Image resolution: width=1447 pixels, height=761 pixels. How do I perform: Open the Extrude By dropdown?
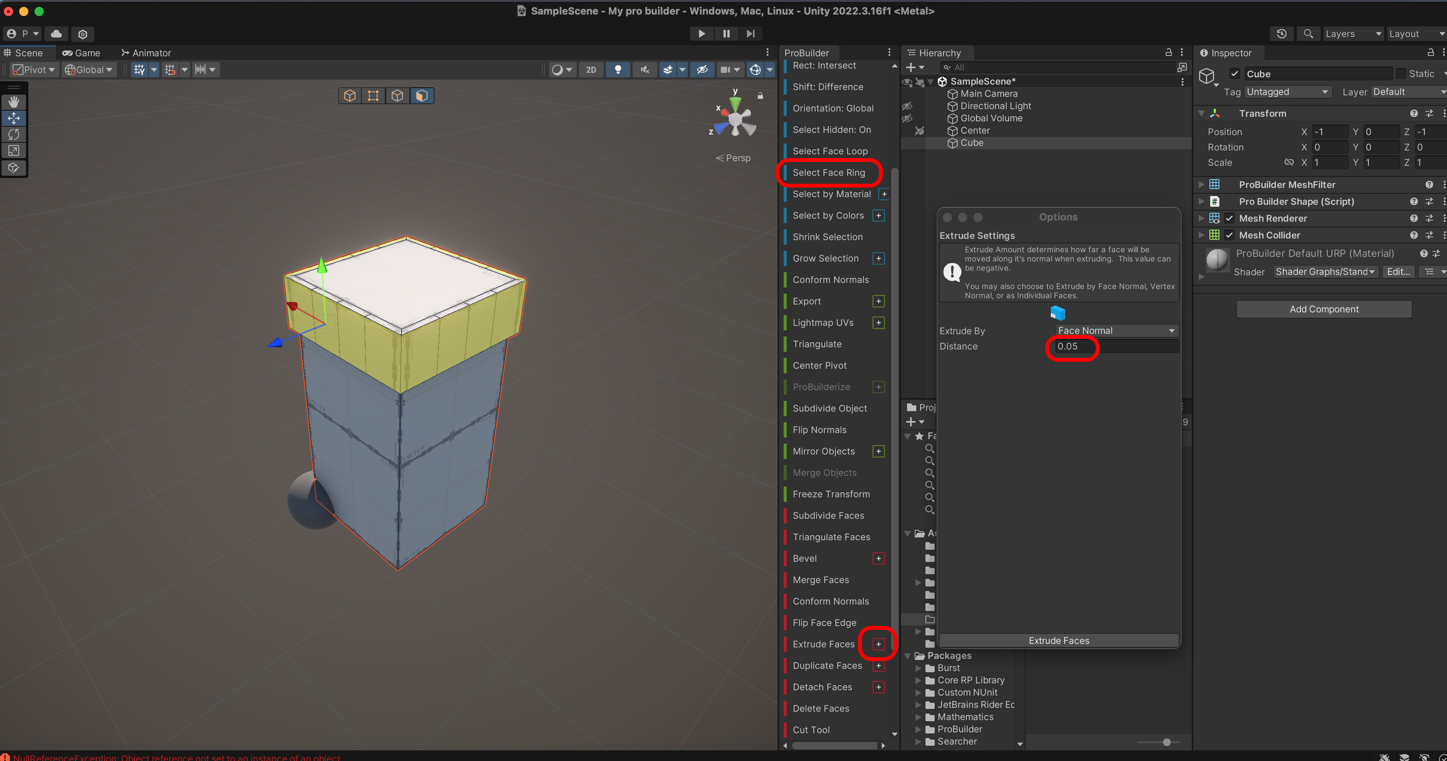tap(1116, 331)
